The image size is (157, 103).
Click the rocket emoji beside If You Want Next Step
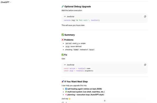point(63,81)
